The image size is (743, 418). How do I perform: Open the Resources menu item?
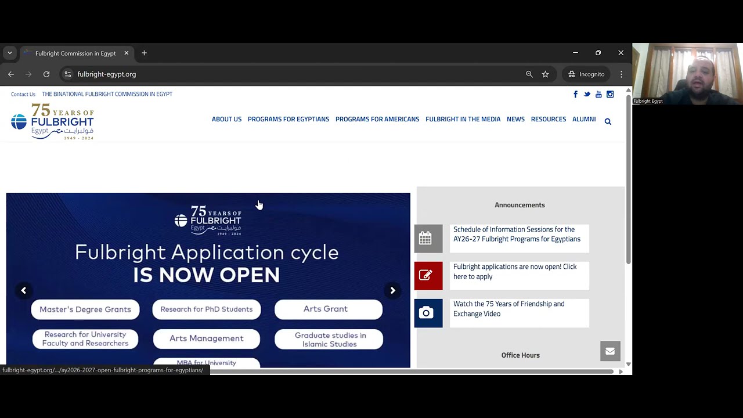coord(549,119)
